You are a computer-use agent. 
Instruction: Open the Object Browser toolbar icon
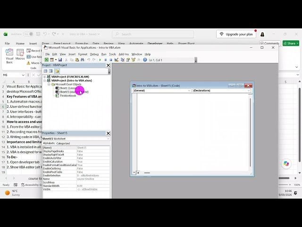pos(133,60)
